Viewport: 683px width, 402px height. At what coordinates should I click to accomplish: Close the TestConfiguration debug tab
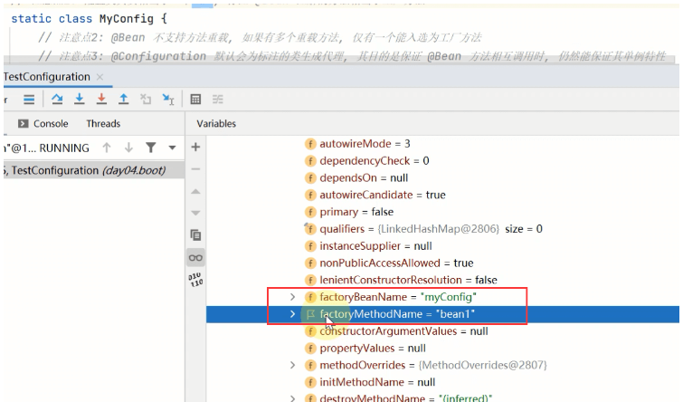(x=100, y=77)
